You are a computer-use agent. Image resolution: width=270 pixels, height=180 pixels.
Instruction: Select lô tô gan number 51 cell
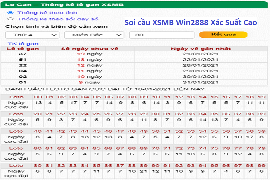23,60
